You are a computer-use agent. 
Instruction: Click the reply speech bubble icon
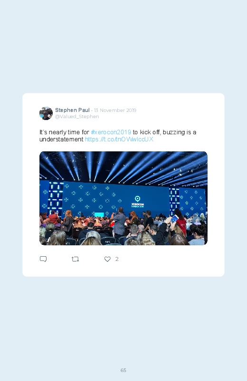(43, 259)
